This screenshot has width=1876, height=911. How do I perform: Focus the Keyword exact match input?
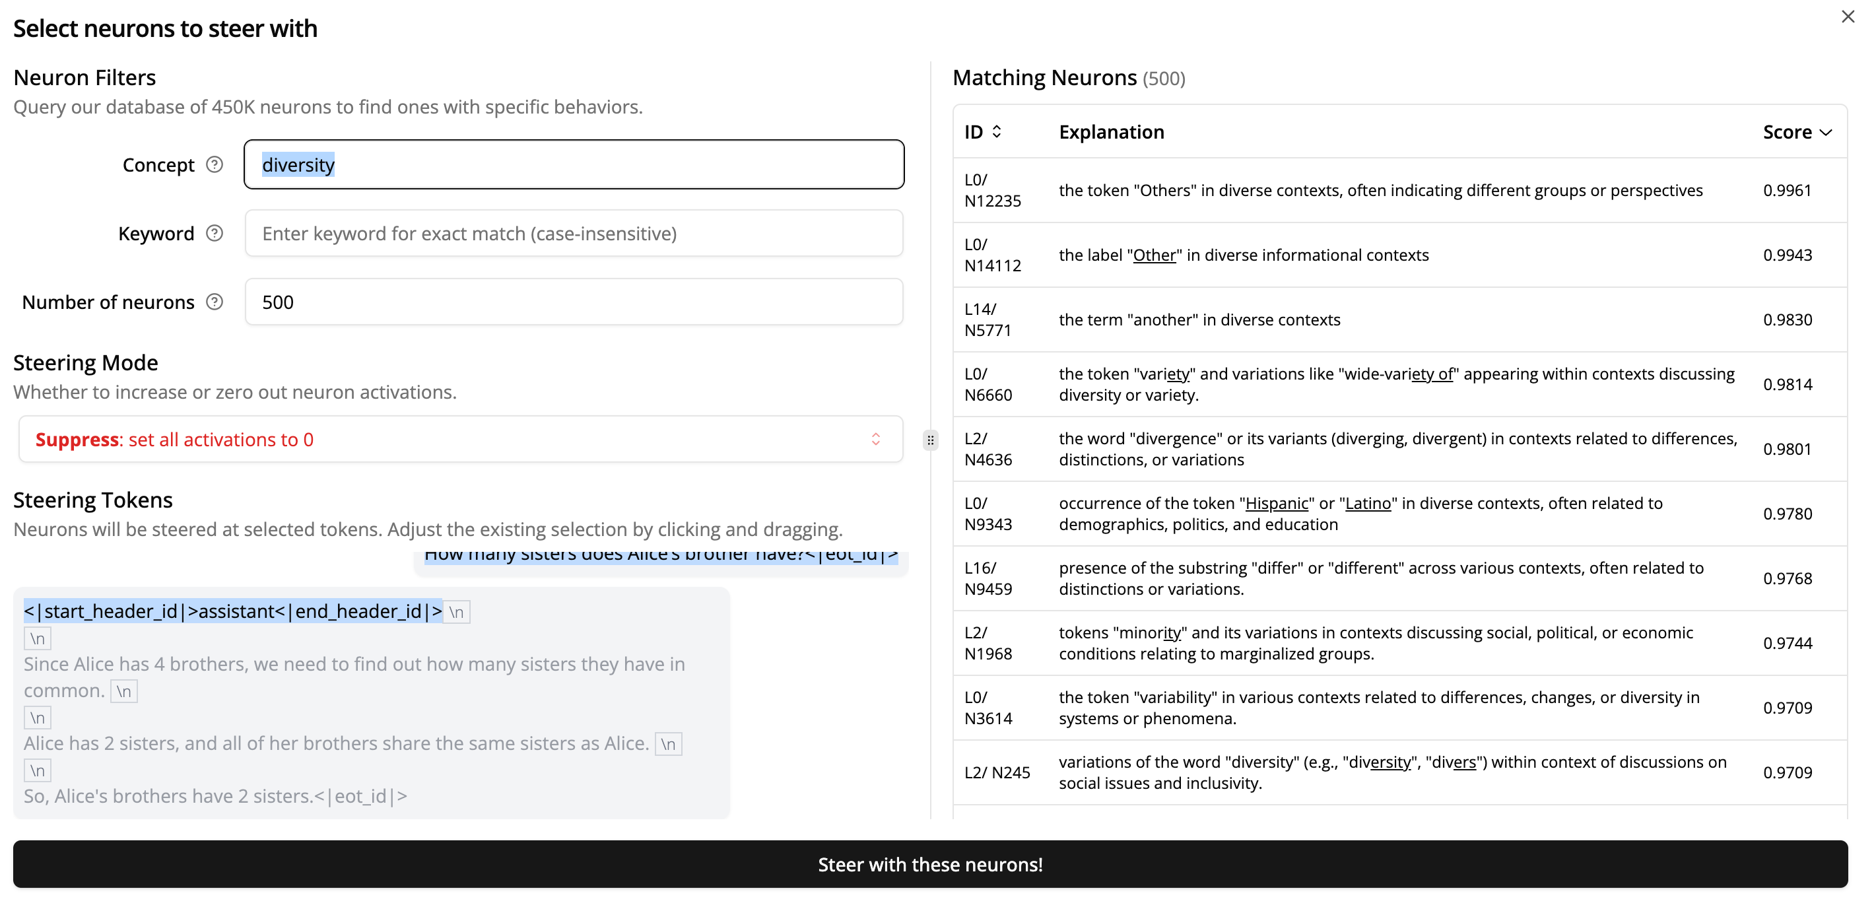(574, 233)
